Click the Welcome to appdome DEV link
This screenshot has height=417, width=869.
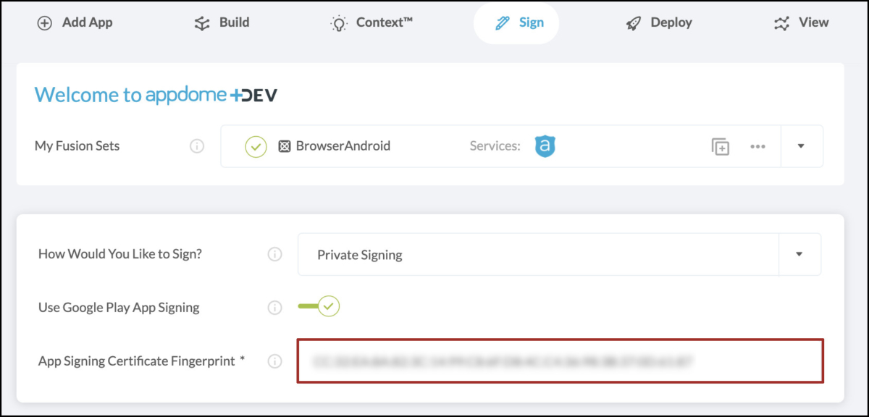click(156, 94)
